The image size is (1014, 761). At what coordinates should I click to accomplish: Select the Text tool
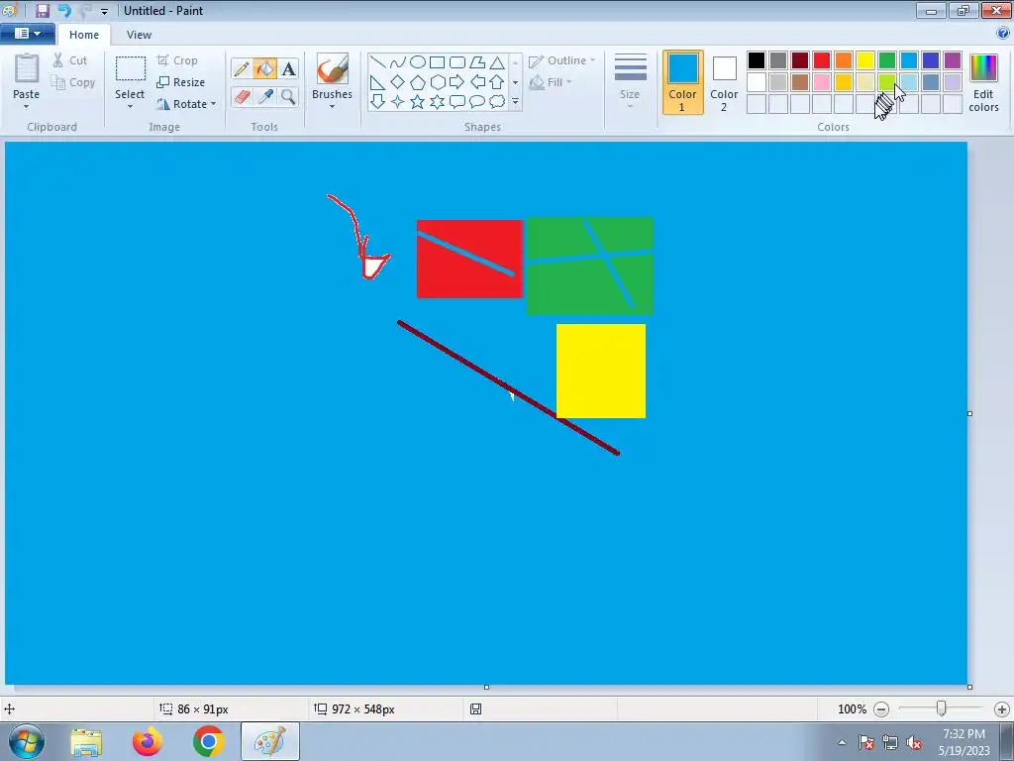click(288, 68)
